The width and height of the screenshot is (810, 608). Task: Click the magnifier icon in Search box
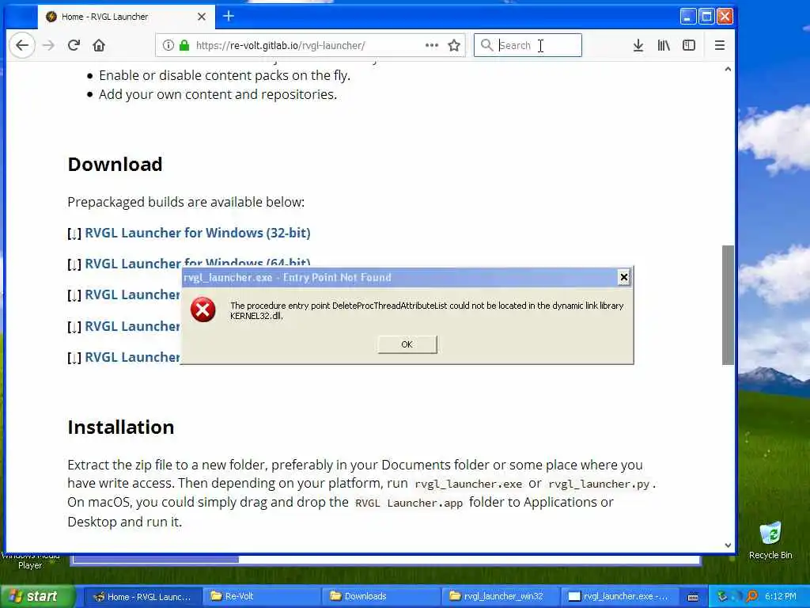[486, 45]
